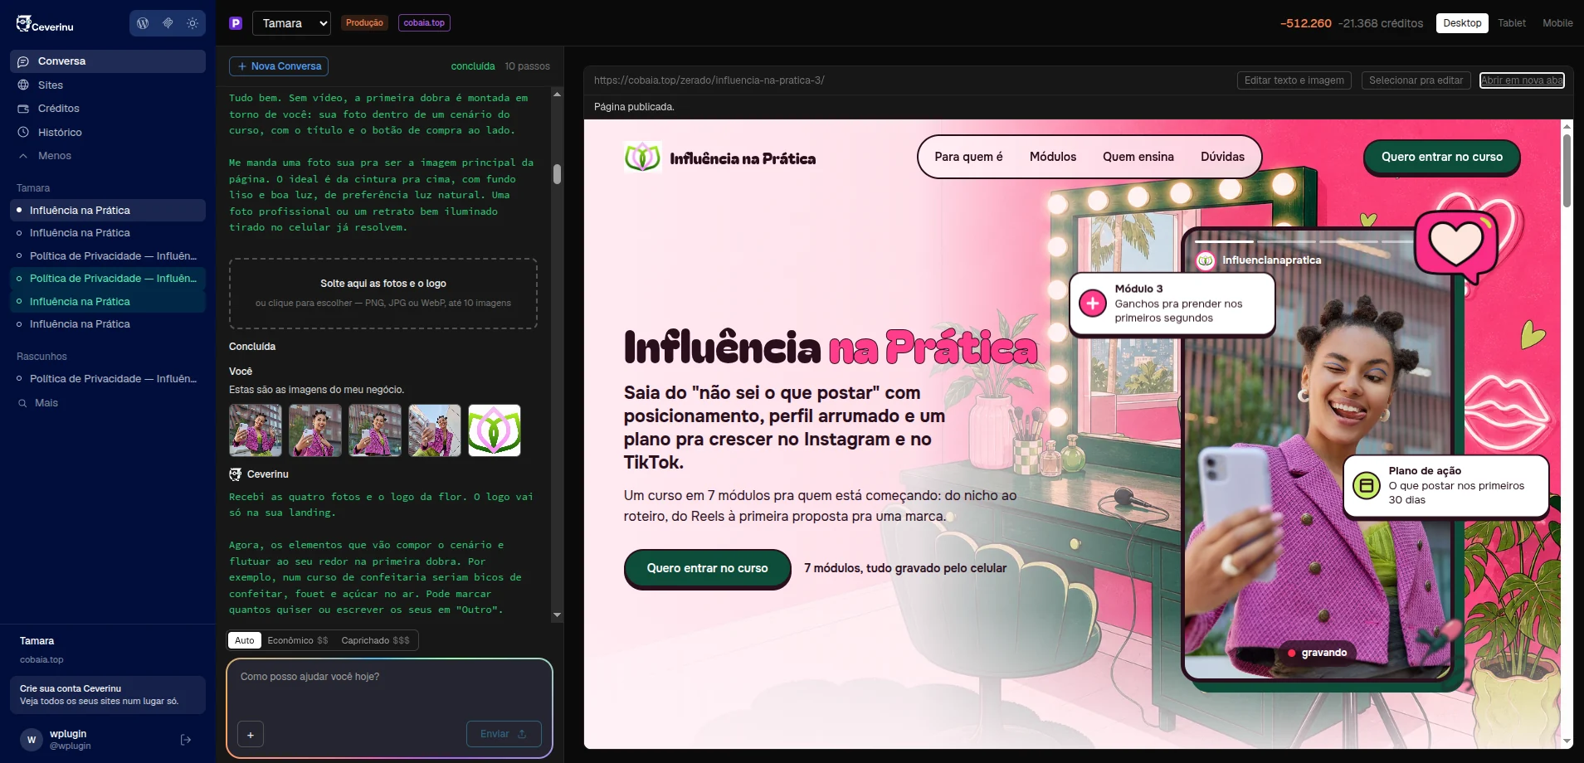The width and height of the screenshot is (1584, 763).
Task: Click Editar texto e imagem button
Action: point(1294,80)
